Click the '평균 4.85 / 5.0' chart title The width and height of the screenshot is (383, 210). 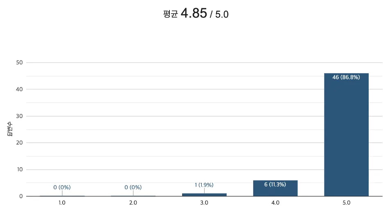pos(196,14)
